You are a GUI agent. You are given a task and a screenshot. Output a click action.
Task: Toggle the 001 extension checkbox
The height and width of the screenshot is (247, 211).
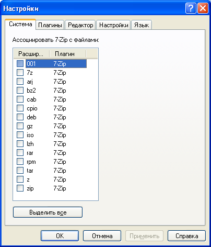pos(20,63)
